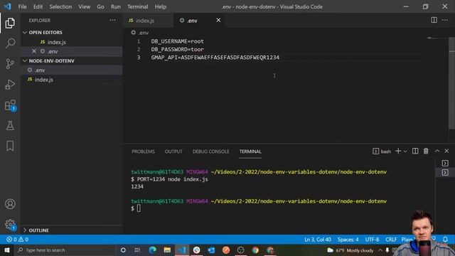Open Task View on the taskbar
Screen dimensions: 455x256
(x=137, y=250)
